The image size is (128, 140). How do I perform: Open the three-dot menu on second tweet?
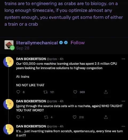click(x=123, y=101)
